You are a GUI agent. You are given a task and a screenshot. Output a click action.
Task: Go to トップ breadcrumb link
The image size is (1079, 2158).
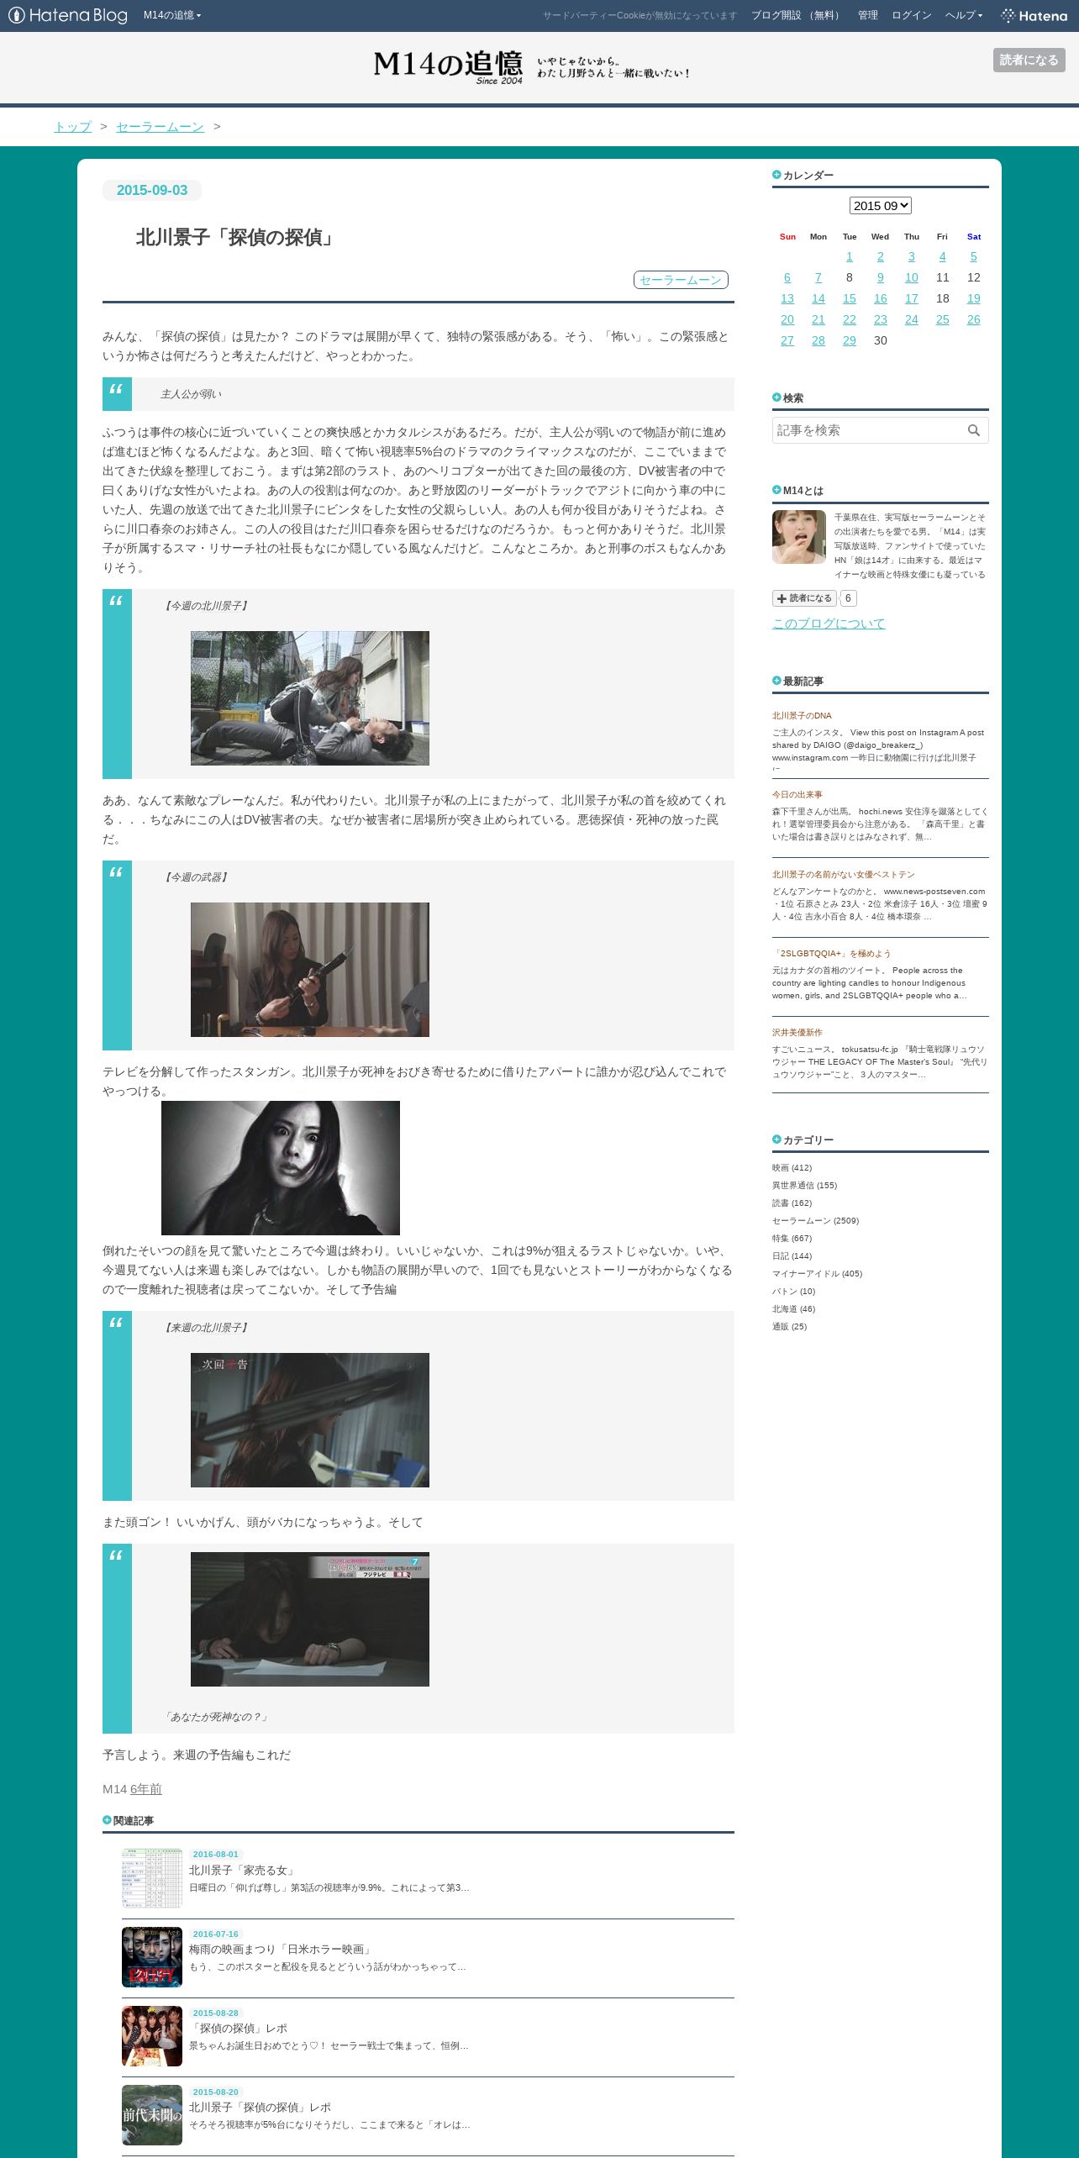click(x=73, y=126)
